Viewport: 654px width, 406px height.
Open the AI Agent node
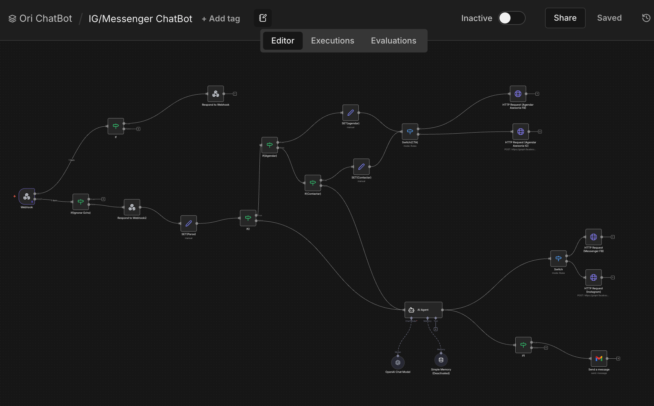[423, 310]
